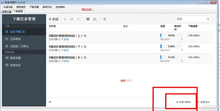Expand 系统设置 with the chevron arrow
The width and height of the screenshot is (220, 111).
point(42,58)
